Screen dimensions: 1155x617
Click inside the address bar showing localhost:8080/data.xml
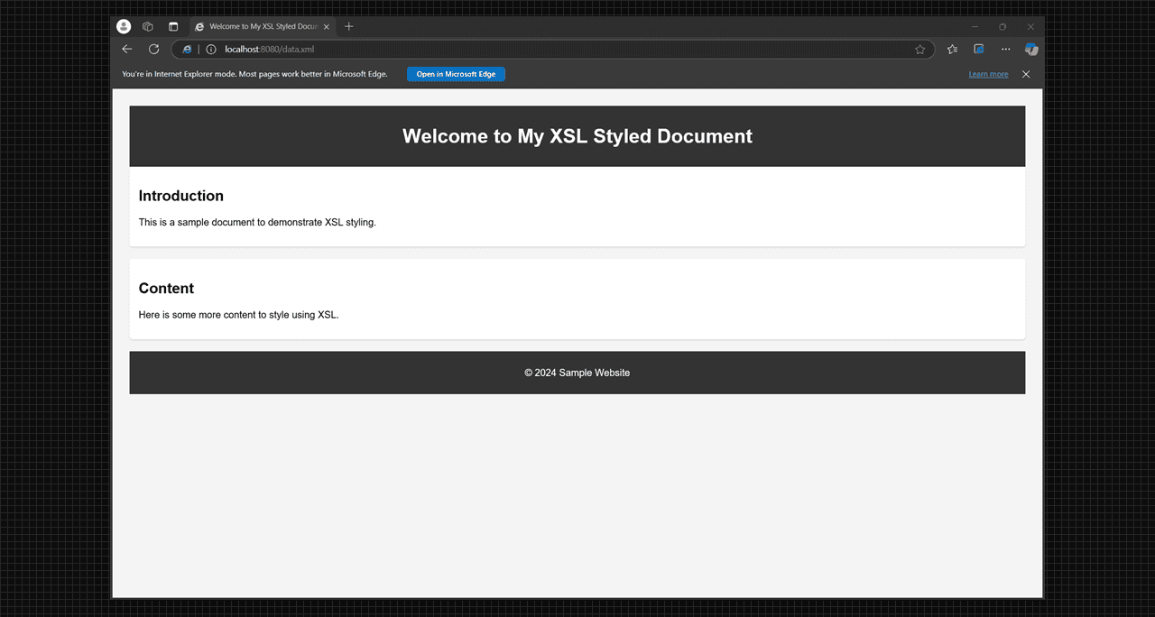[541, 49]
